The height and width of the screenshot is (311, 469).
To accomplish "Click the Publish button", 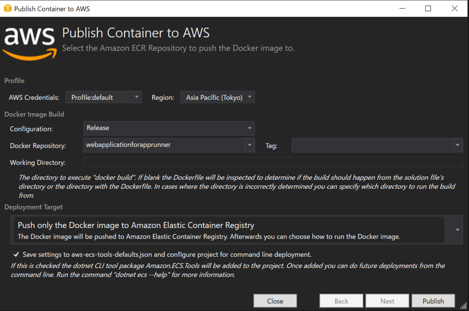I will (433, 301).
